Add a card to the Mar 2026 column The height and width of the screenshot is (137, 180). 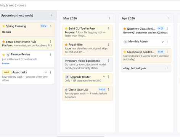pyautogui.click(x=109, y=18)
